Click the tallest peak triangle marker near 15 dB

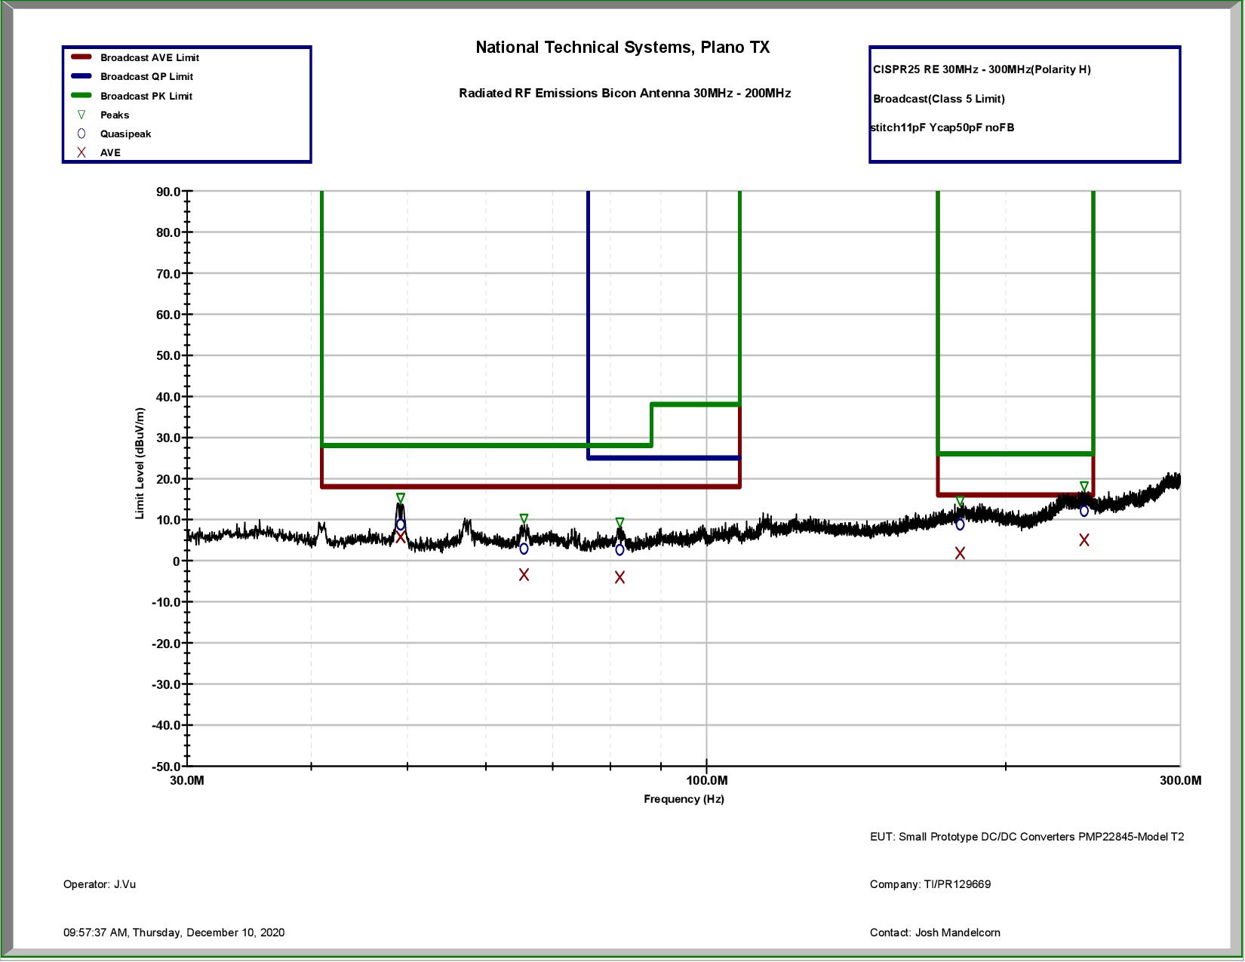401,499
